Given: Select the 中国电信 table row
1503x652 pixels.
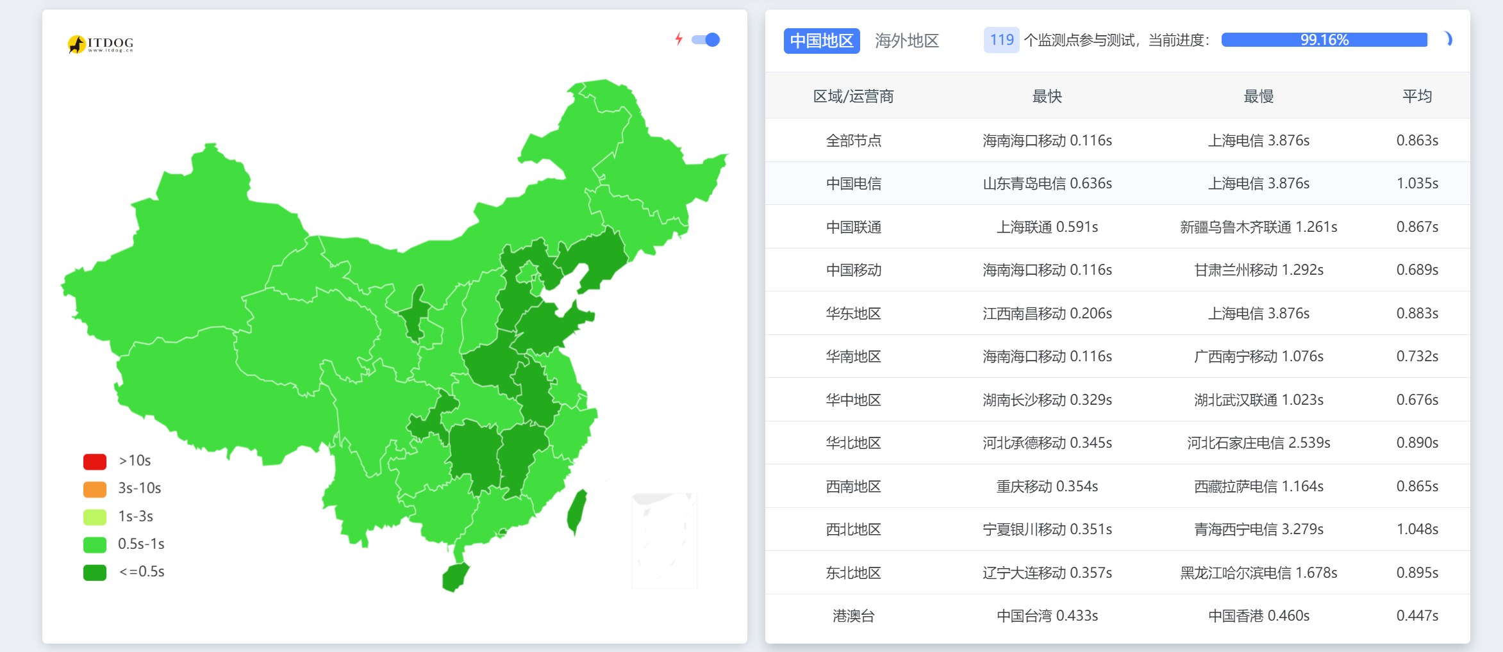Looking at the screenshot, I should point(853,184).
